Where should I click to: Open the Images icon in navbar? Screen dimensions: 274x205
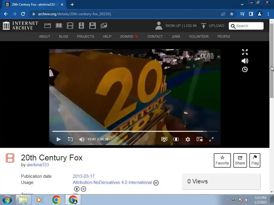(104, 26)
